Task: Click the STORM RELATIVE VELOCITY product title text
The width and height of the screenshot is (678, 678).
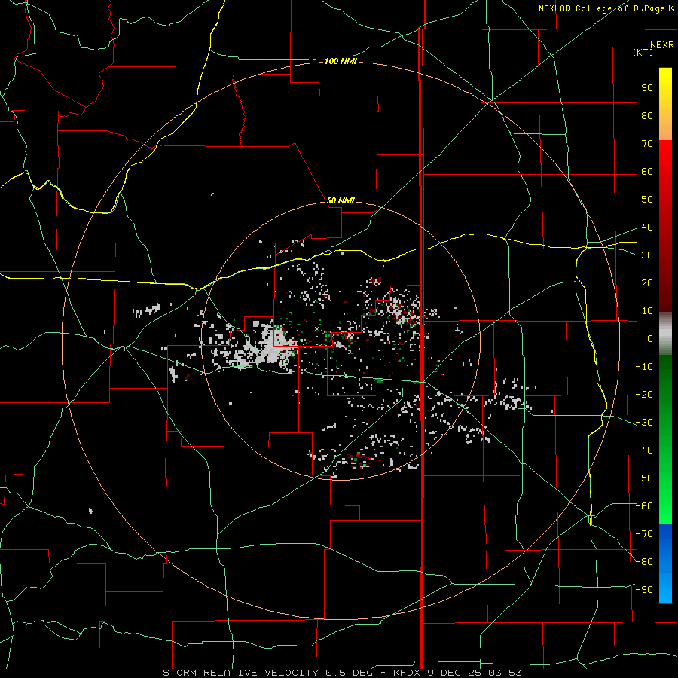Action: point(241,673)
